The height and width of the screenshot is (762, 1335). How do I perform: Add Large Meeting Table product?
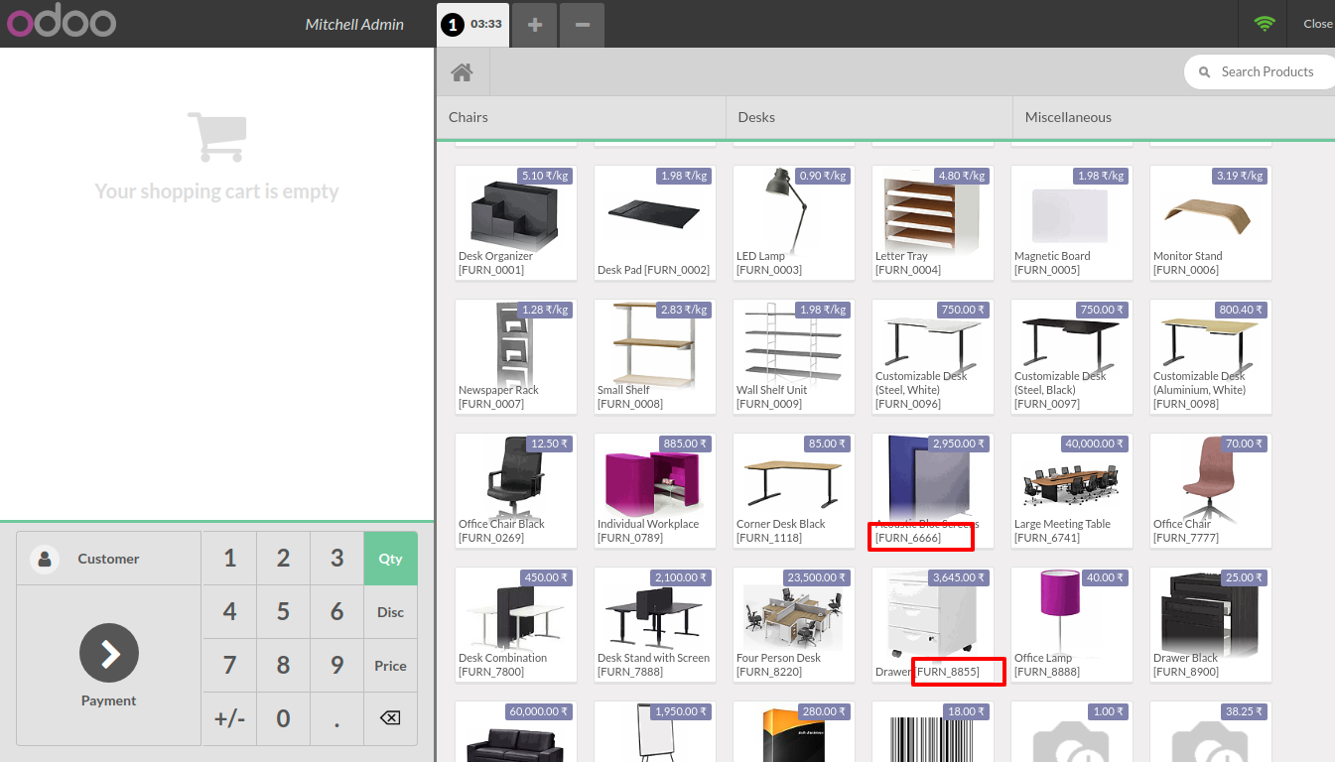coord(1072,491)
